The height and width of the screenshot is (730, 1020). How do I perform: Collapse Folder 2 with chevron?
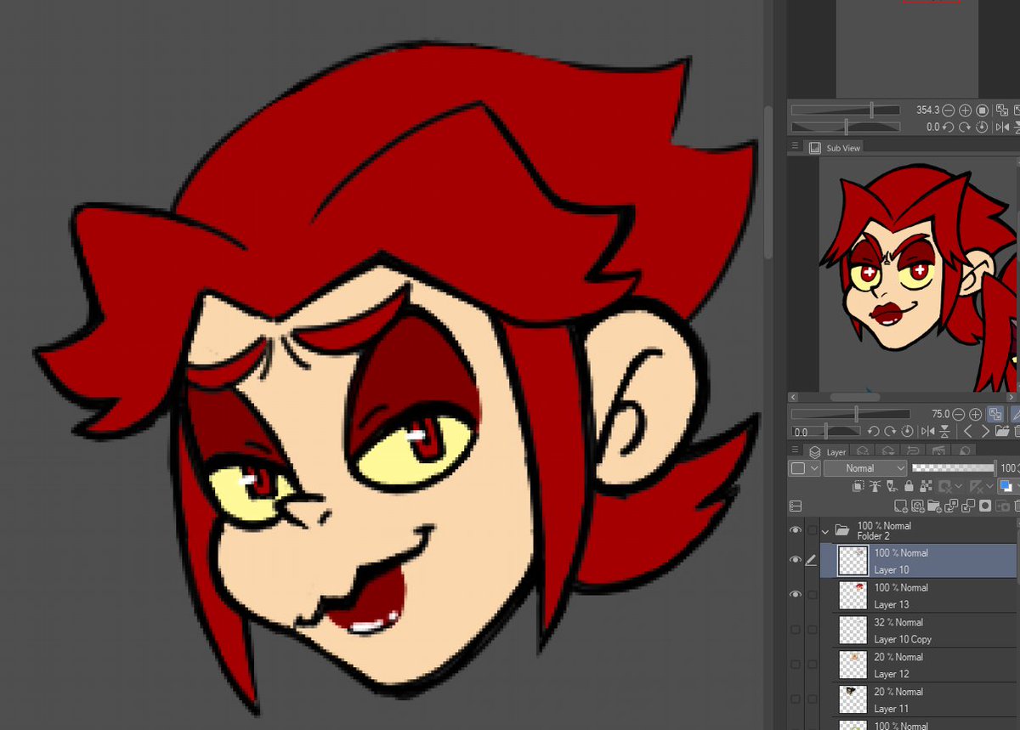point(824,530)
